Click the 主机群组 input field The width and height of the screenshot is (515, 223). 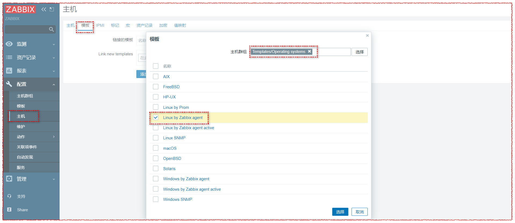point(300,52)
